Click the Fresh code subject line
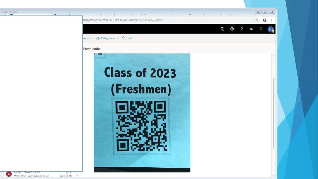 tap(92, 49)
